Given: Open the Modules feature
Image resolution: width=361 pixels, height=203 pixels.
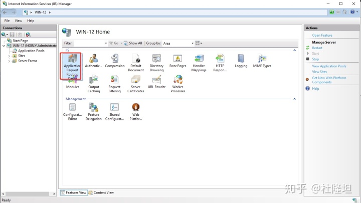Looking at the screenshot, I should 73,84.
